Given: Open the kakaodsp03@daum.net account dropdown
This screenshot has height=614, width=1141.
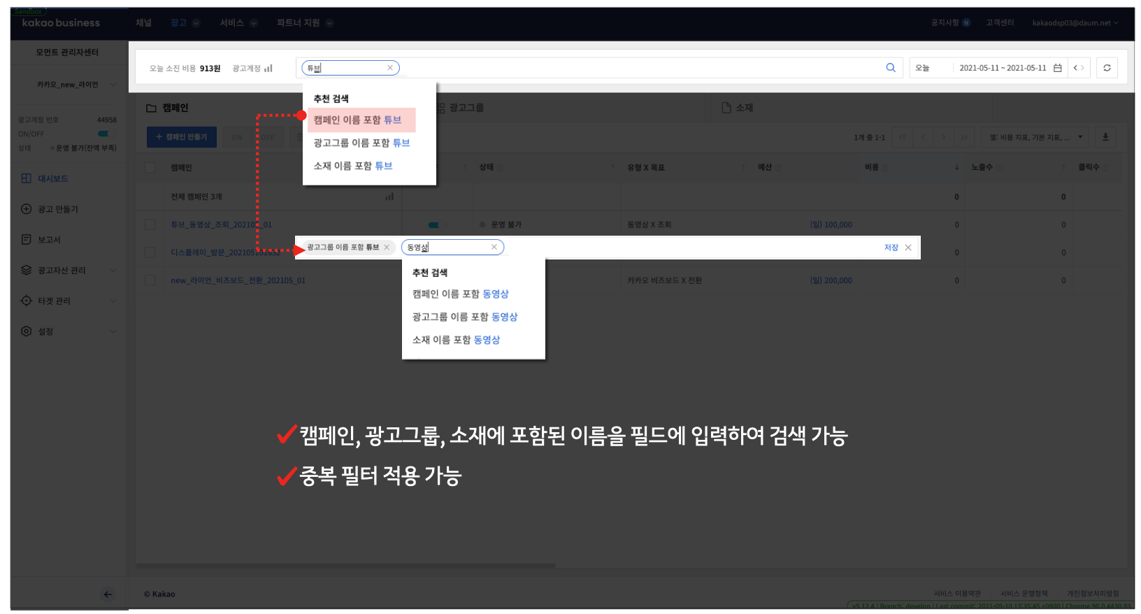Looking at the screenshot, I should pyautogui.click(x=1075, y=23).
